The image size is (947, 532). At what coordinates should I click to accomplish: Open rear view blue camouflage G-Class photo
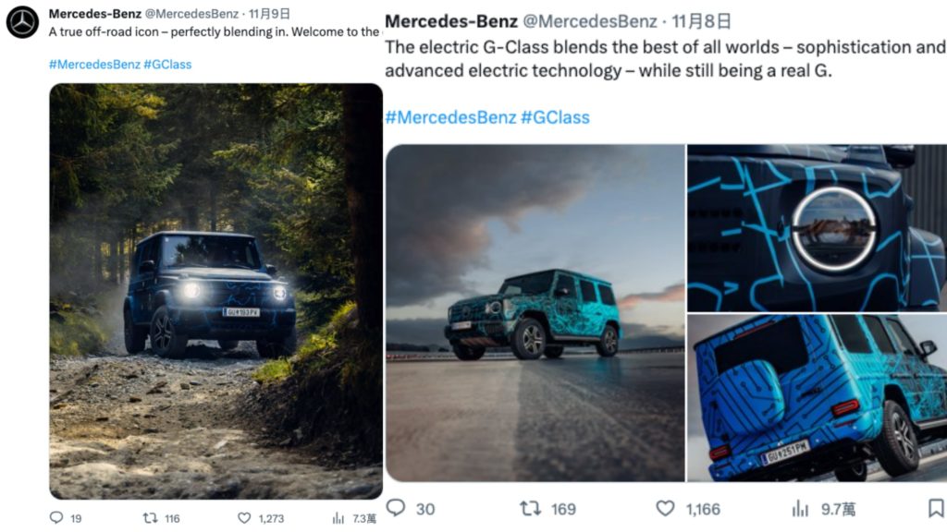point(818,398)
